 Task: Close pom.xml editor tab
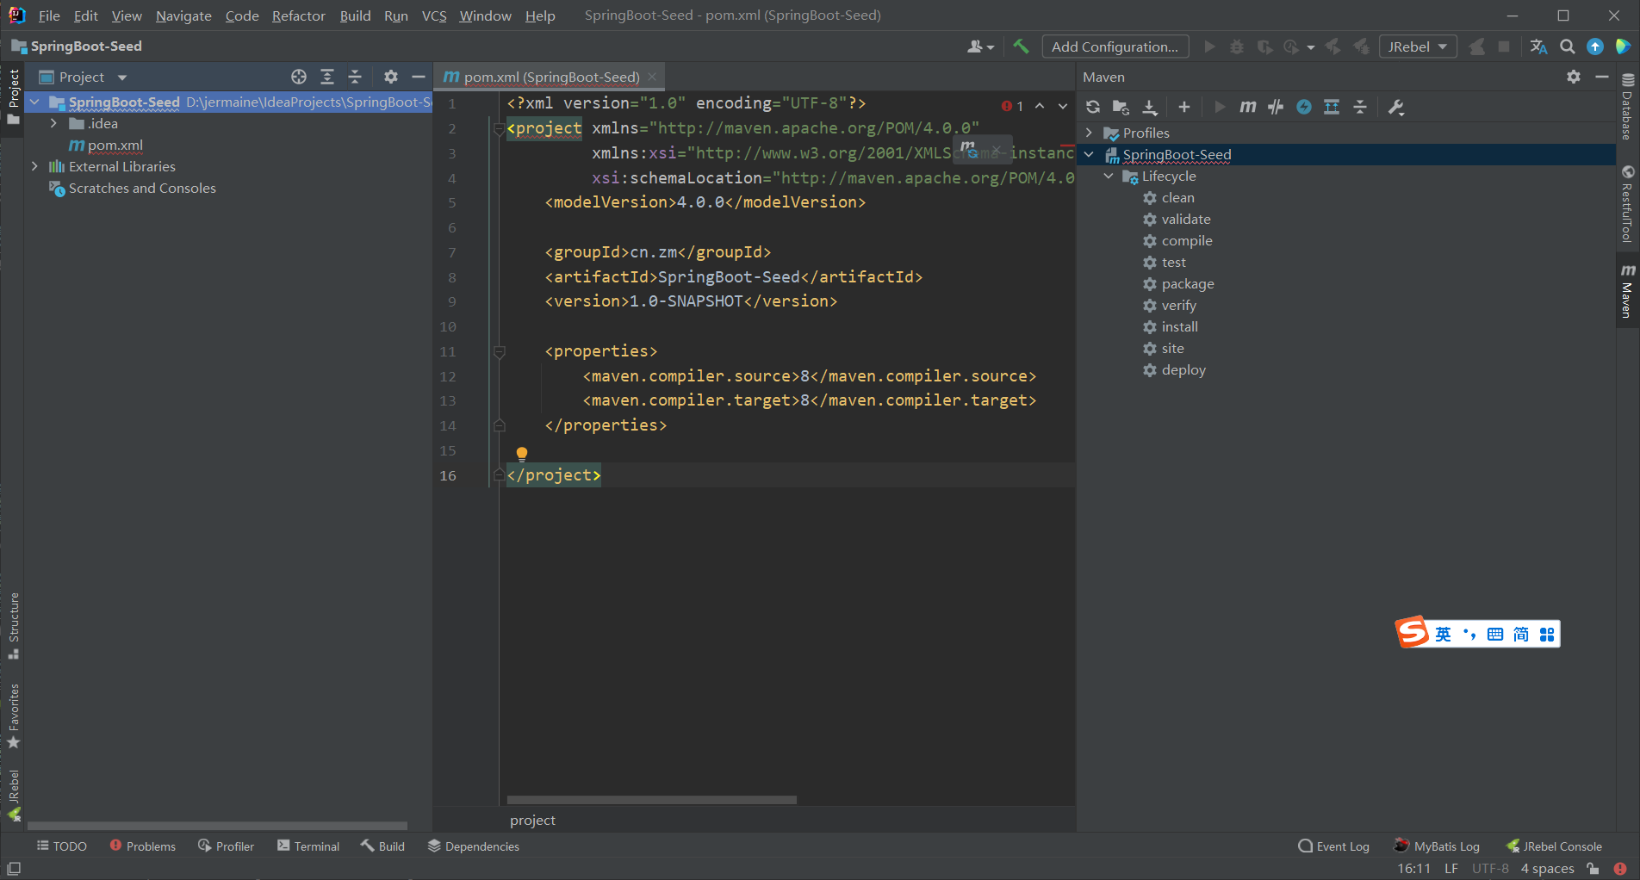(652, 77)
